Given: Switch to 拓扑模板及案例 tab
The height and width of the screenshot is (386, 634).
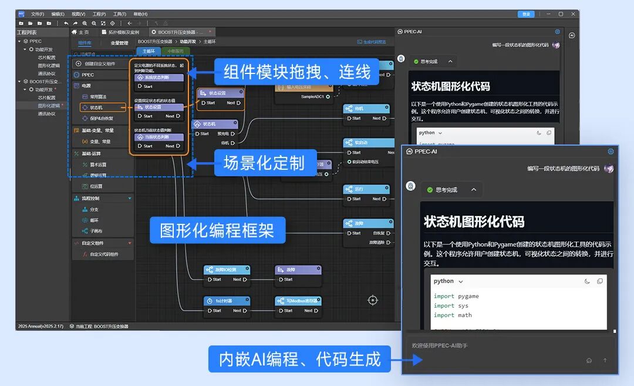Looking at the screenshot, I should point(120,32).
